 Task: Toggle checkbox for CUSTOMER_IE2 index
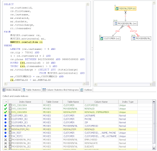point(10,119)
